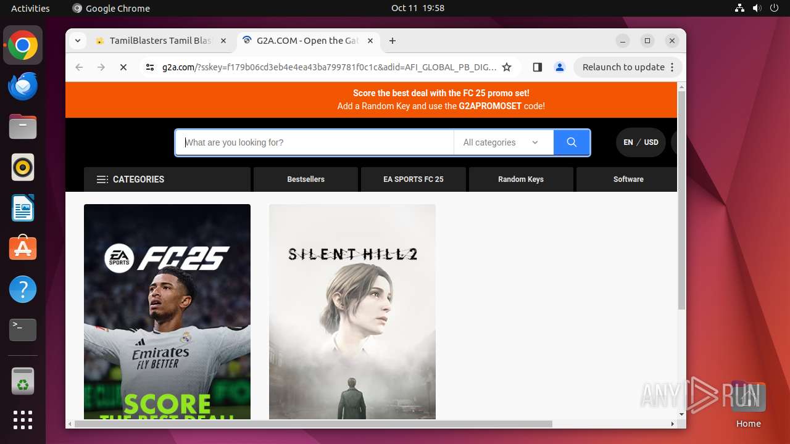The image size is (790, 444).
Task: Click the volume icon in top bar
Action: tap(757, 8)
